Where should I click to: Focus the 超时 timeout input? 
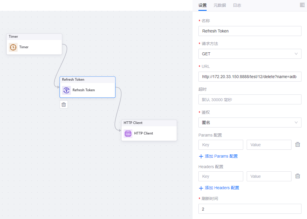point(250,99)
